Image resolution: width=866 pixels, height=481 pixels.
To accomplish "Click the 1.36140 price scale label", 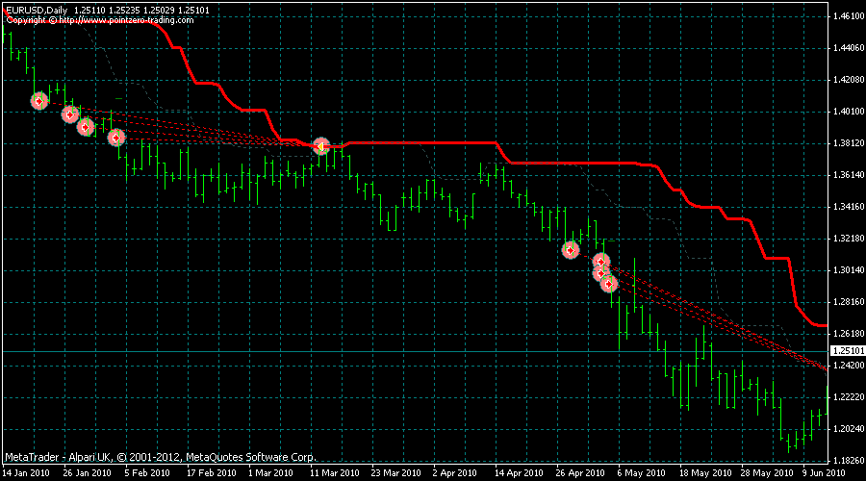I will click(x=849, y=175).
